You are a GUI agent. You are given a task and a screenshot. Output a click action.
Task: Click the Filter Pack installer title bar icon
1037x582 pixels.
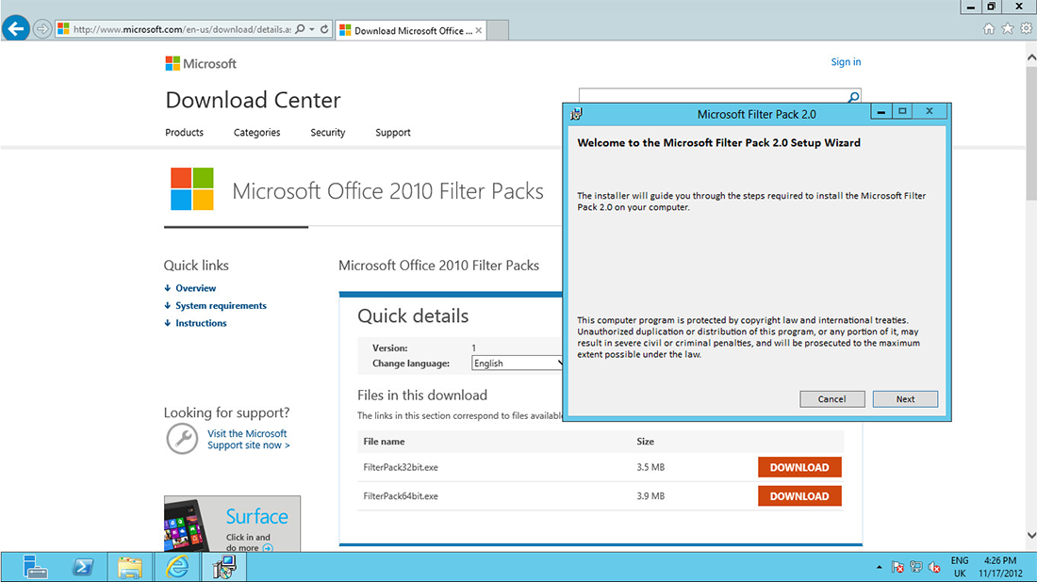[x=576, y=114]
